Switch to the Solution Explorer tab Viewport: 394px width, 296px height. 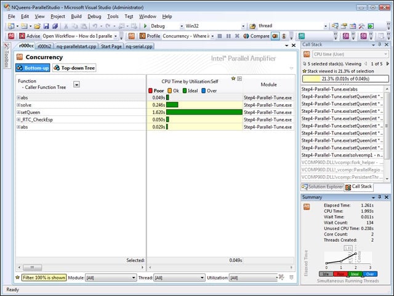[x=323, y=187]
